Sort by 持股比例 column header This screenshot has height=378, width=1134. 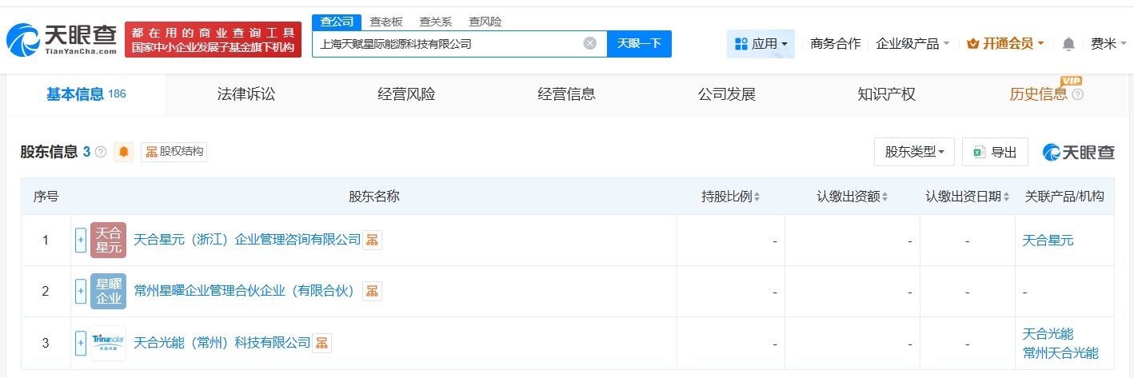click(730, 197)
